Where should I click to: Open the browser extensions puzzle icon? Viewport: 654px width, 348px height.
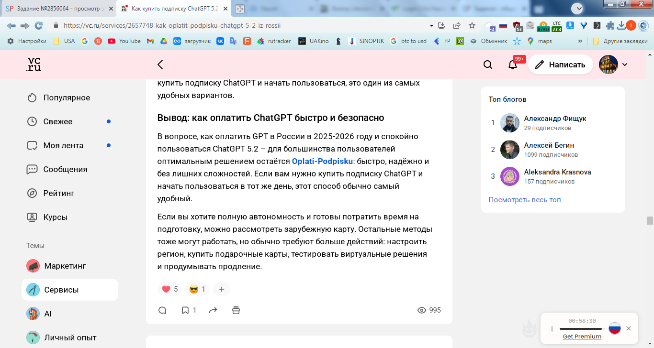(x=609, y=25)
